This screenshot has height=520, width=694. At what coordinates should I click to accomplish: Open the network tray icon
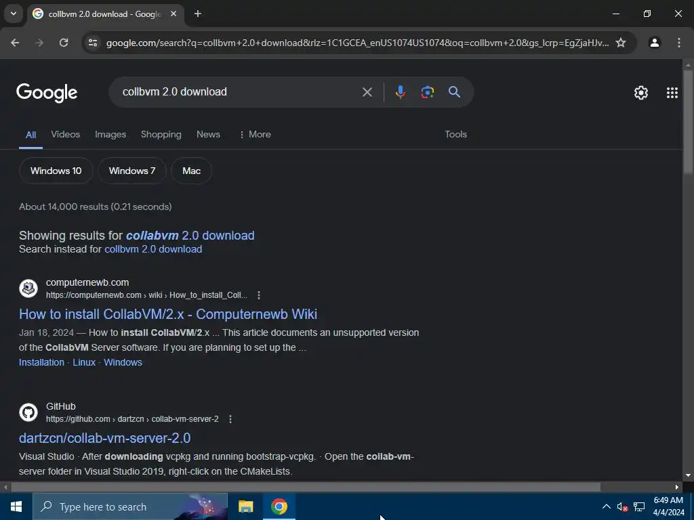pos(638,506)
